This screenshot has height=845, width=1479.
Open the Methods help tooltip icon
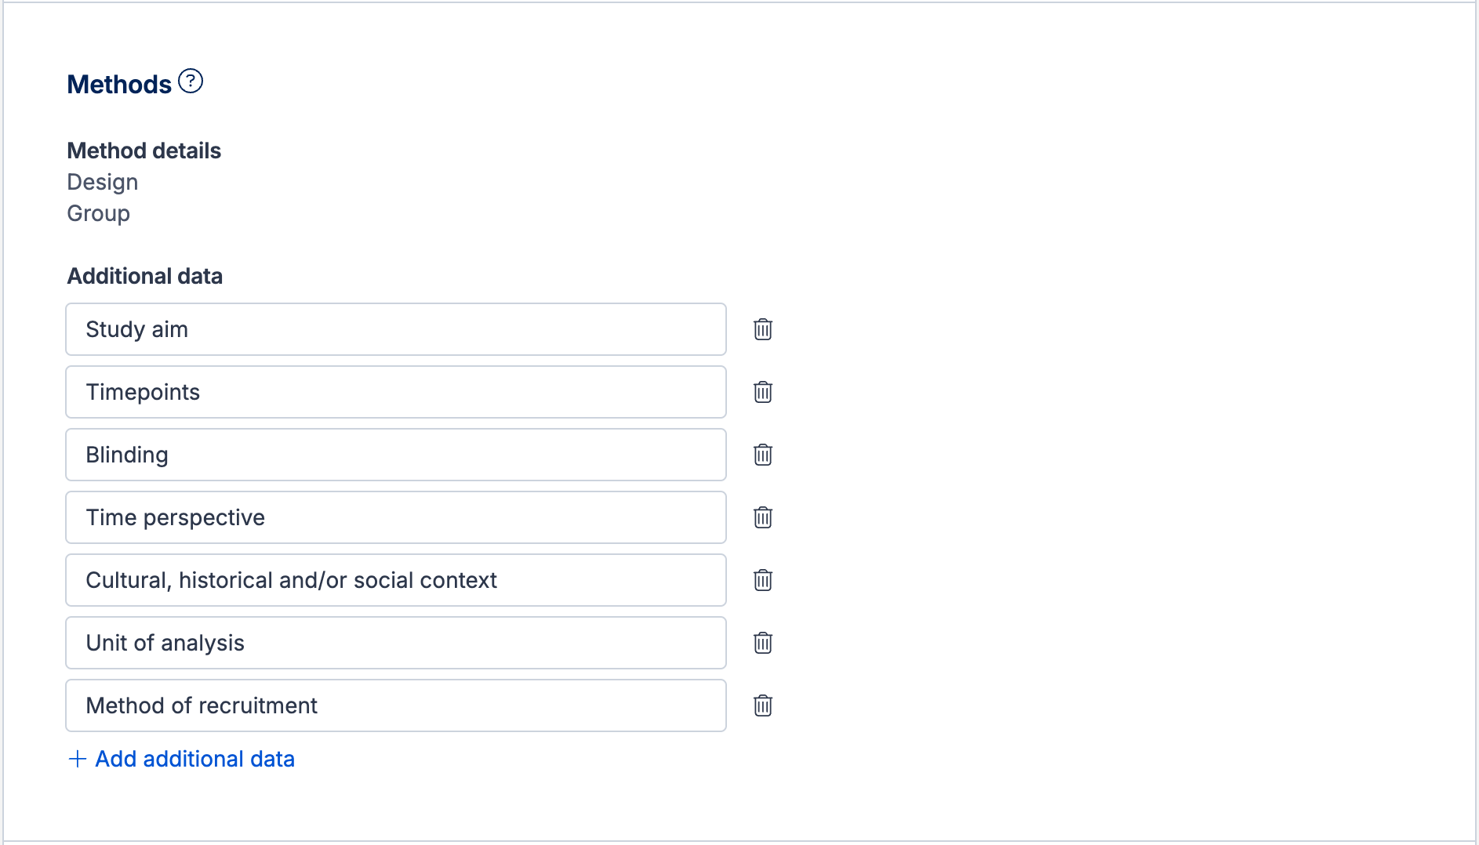click(x=191, y=82)
